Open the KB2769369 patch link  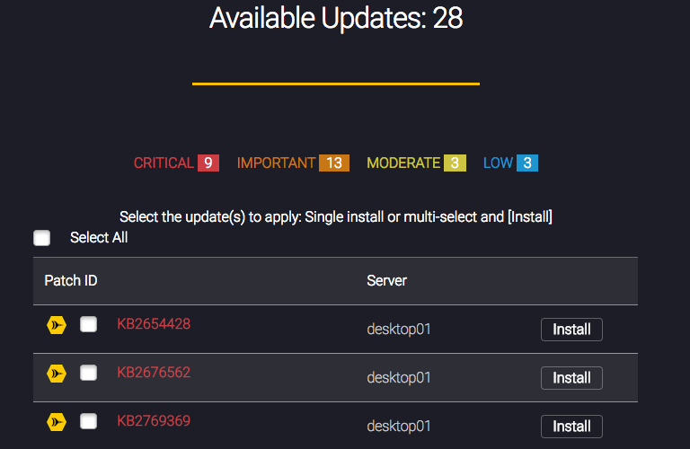tap(154, 421)
